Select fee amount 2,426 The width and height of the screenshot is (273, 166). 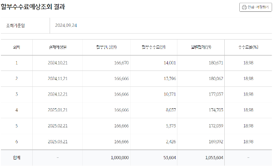171,141
